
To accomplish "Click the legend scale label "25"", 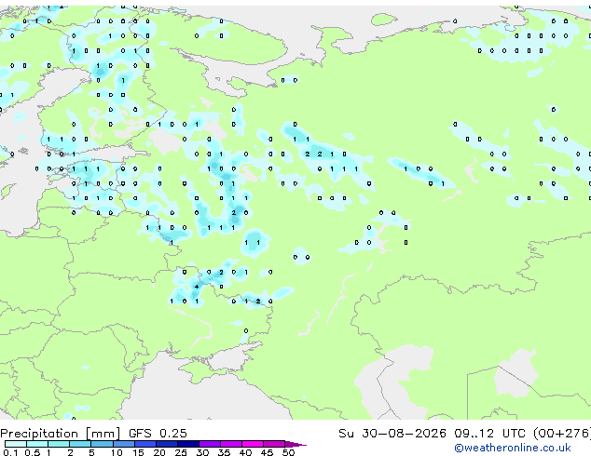I will point(181,452).
